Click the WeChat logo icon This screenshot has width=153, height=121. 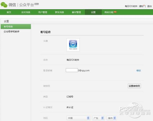coord(4,5)
